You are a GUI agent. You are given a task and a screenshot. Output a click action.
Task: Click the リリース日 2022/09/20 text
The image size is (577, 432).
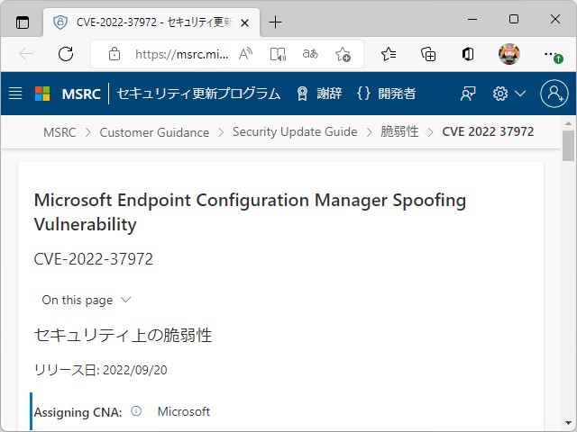[x=100, y=370]
